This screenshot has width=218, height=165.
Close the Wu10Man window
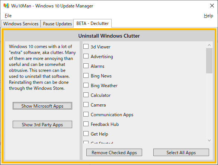[212, 6]
